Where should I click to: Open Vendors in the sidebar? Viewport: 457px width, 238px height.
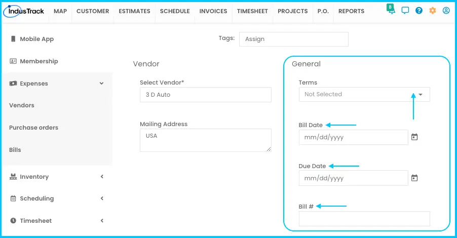[x=22, y=105]
